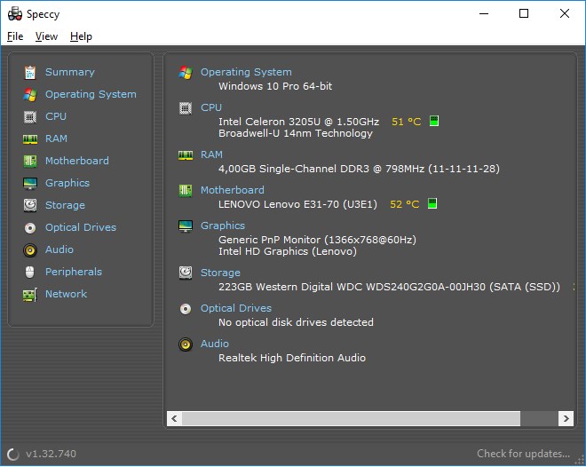Click CPU heading link in summary

(211, 107)
